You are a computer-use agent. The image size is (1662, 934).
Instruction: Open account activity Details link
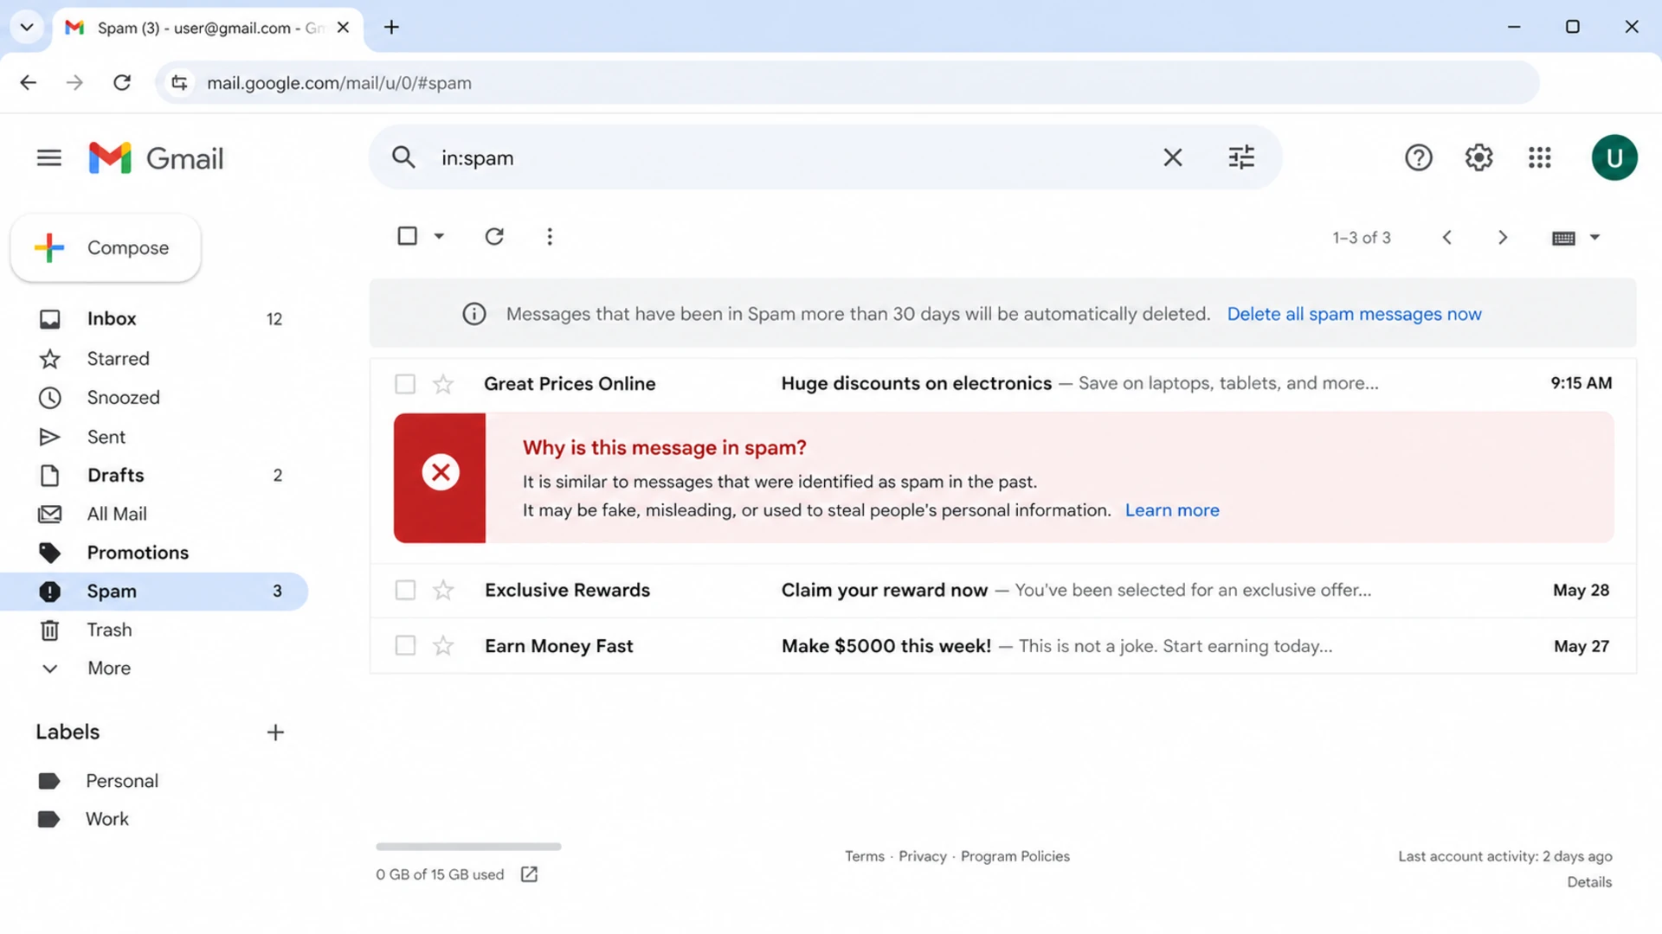(1589, 882)
